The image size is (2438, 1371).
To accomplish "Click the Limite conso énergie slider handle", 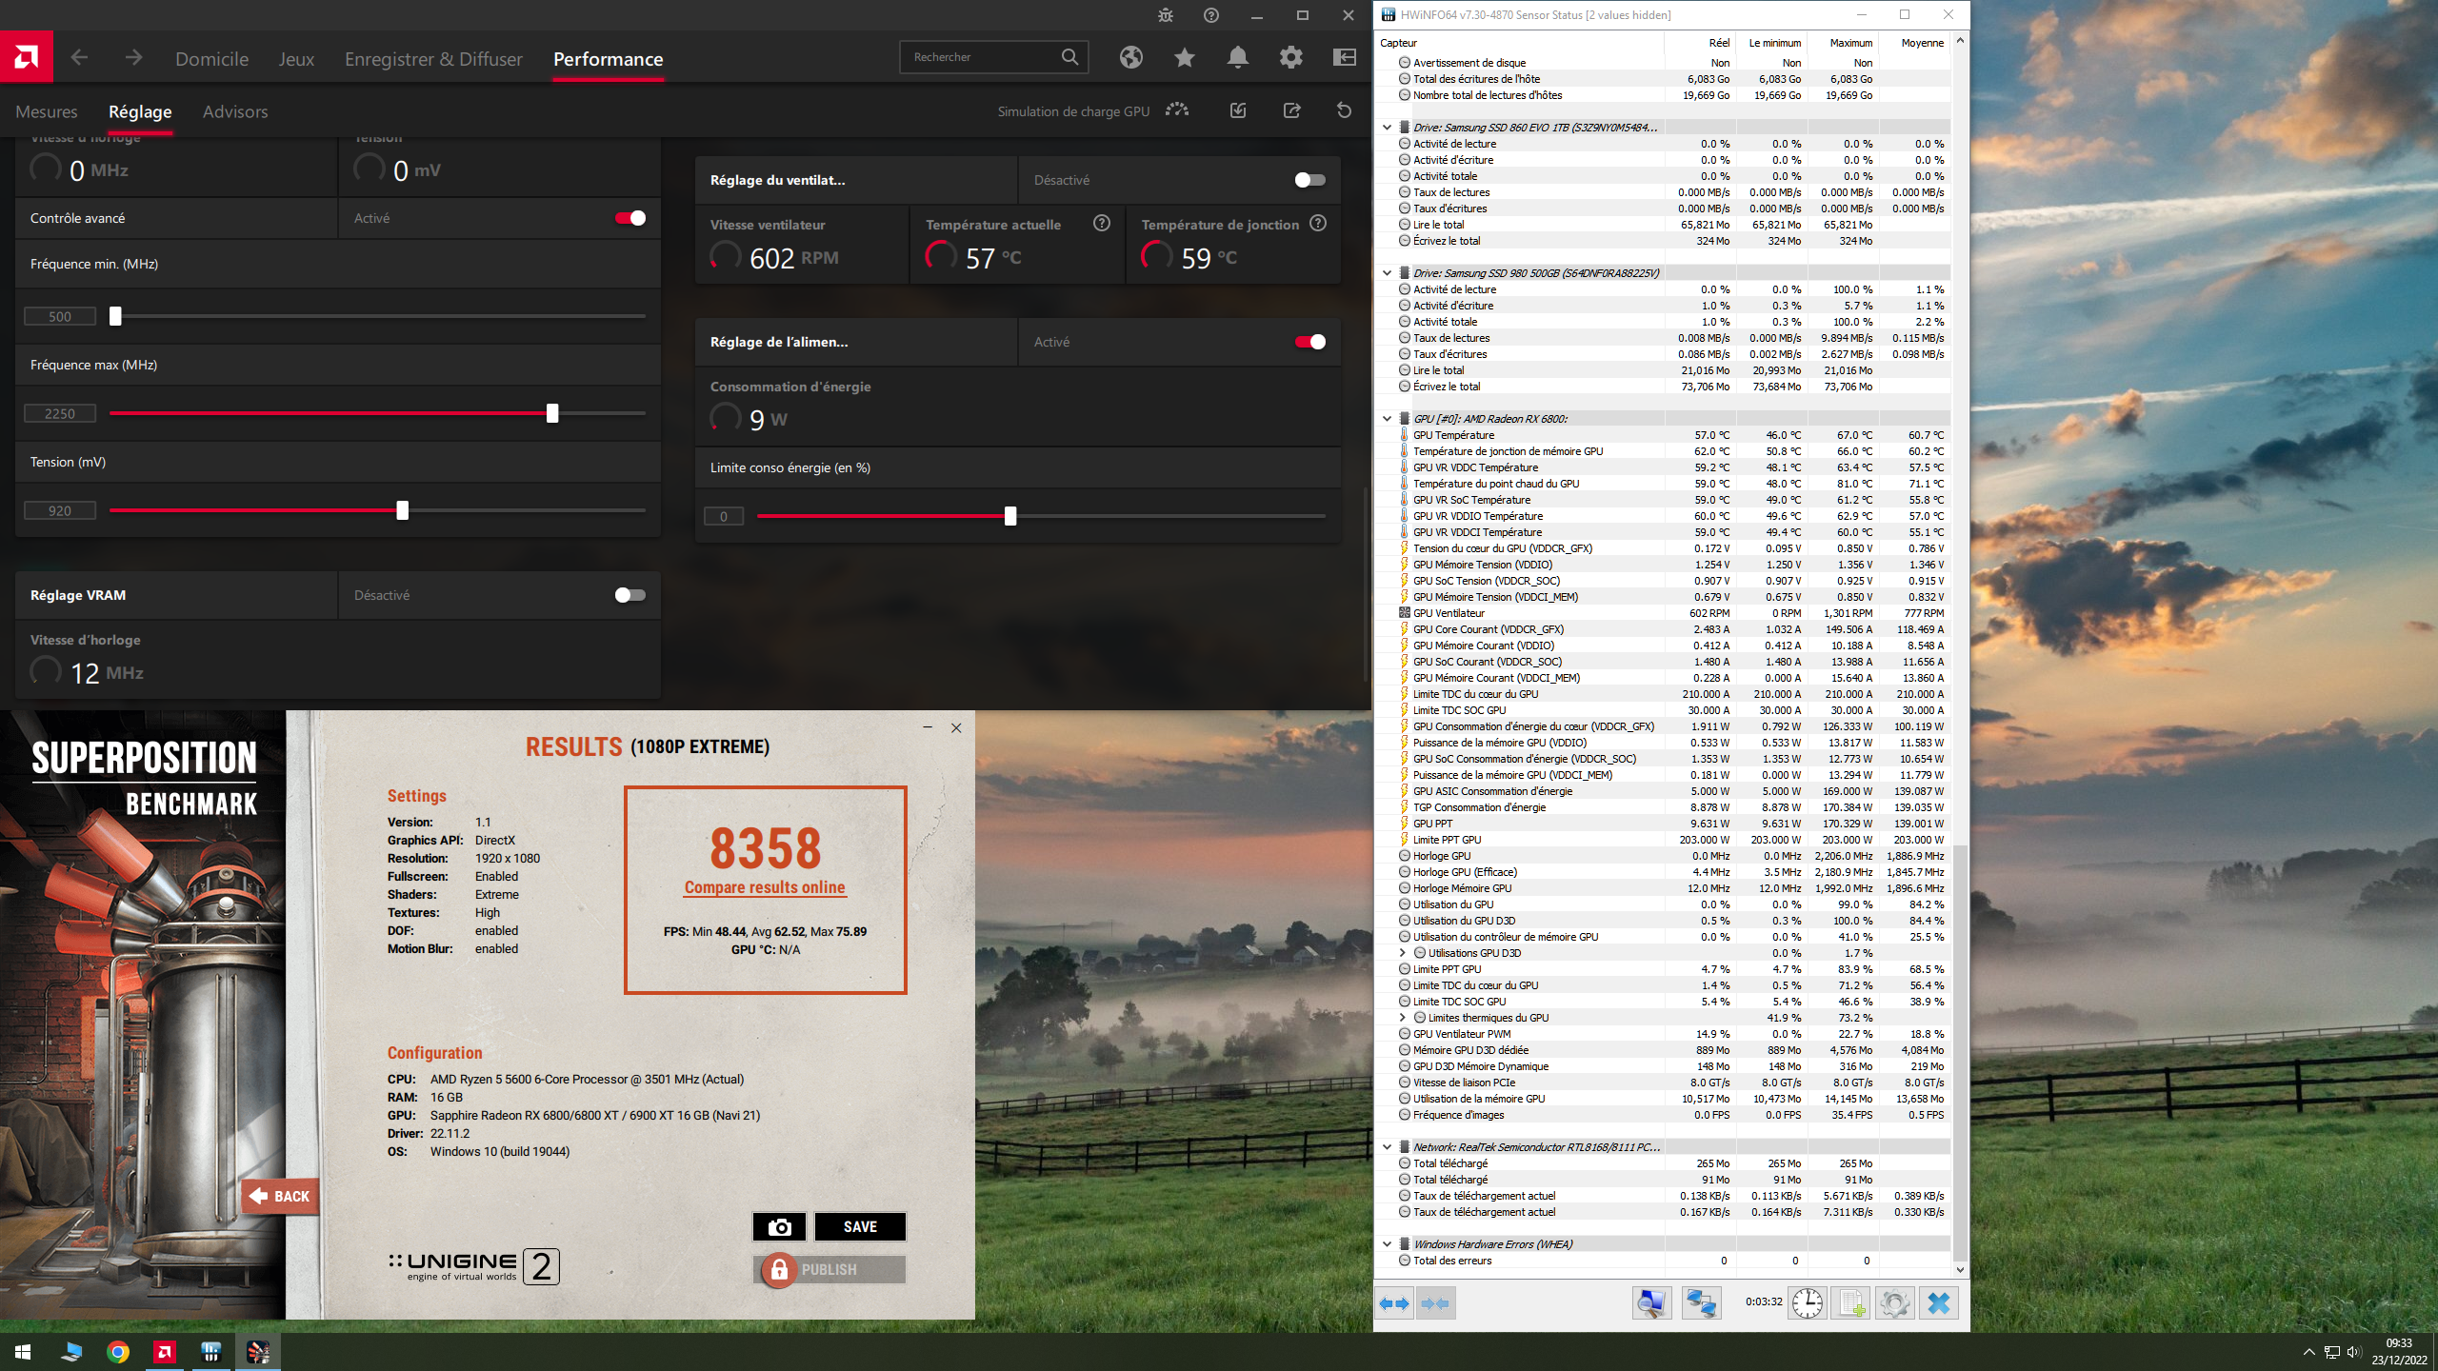I will (x=1010, y=516).
